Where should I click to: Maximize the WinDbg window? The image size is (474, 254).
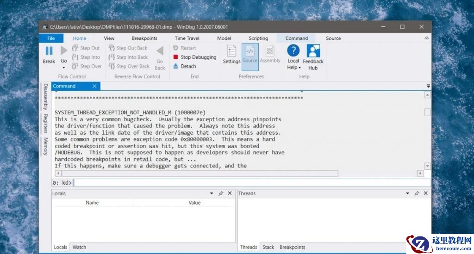(x=402, y=27)
